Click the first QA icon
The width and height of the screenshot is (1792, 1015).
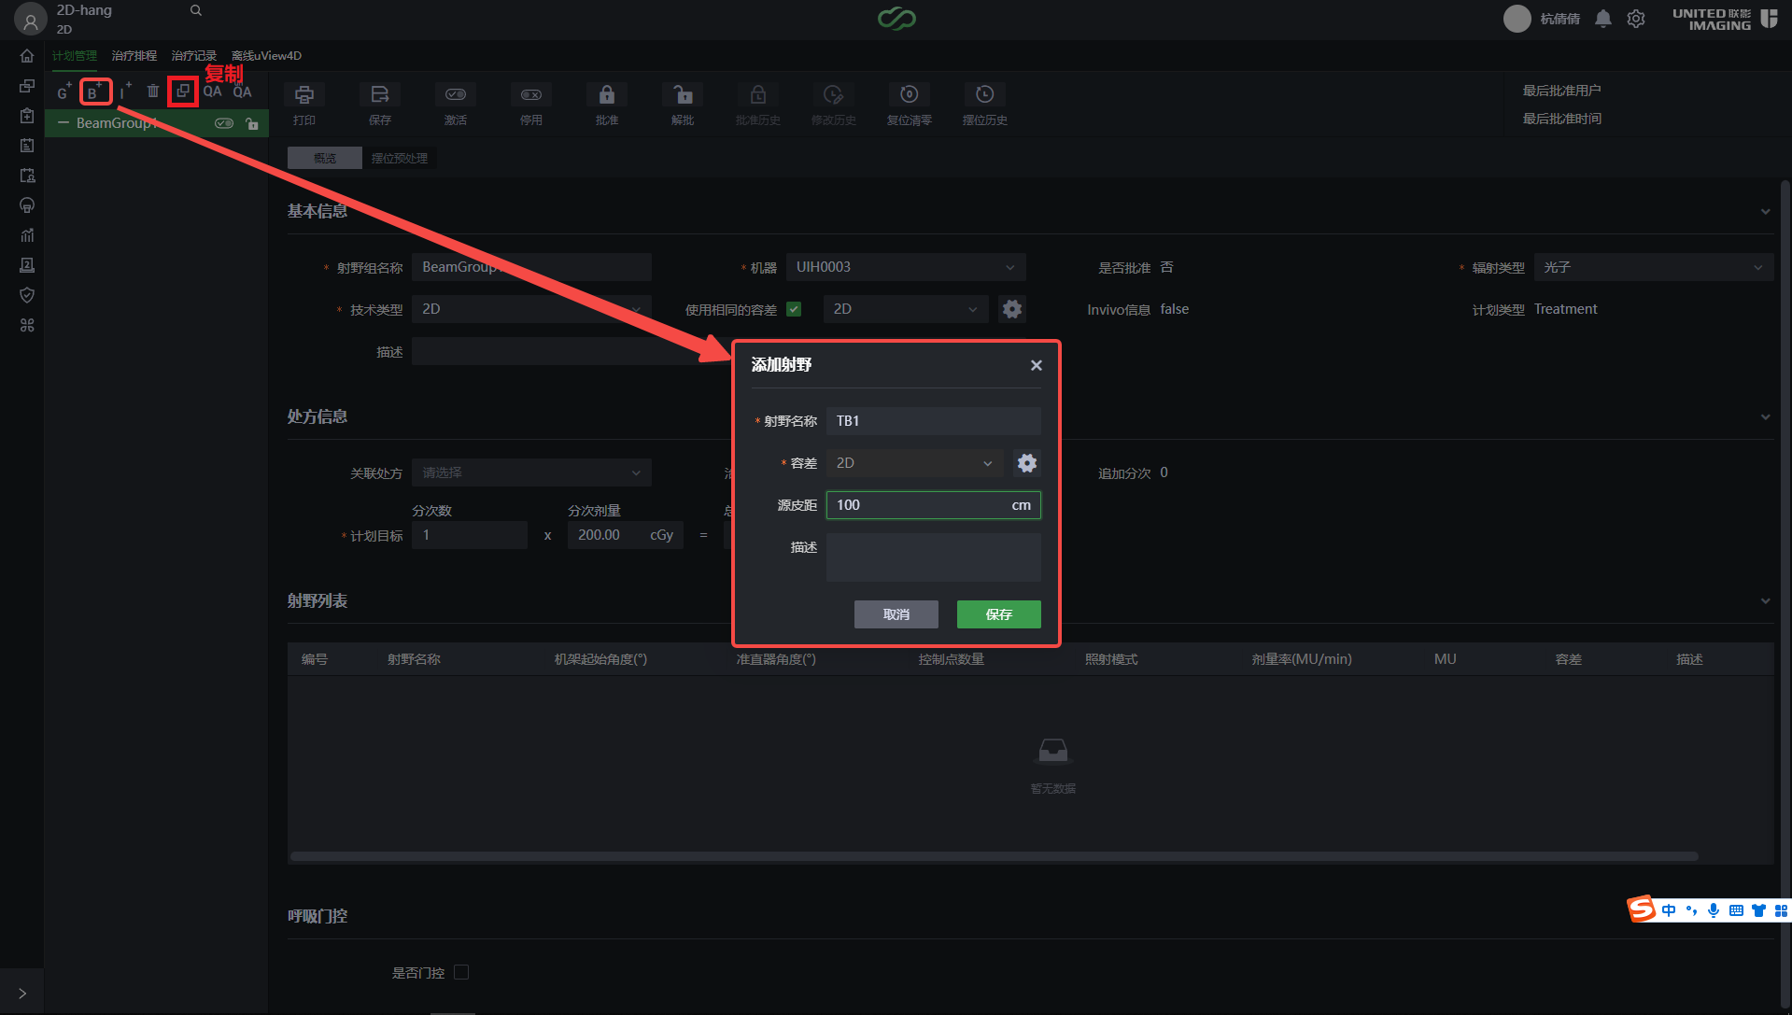pos(212,92)
